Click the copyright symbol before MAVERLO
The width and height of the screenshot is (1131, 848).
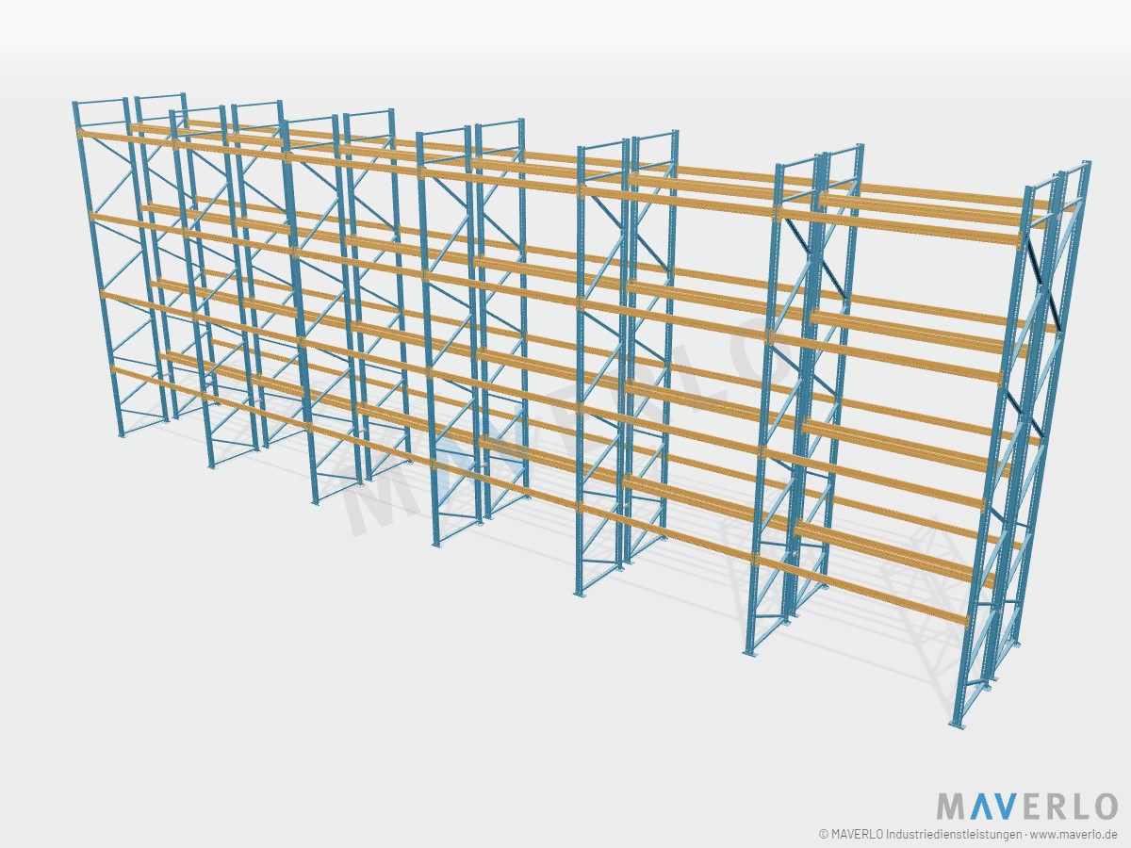(x=824, y=834)
